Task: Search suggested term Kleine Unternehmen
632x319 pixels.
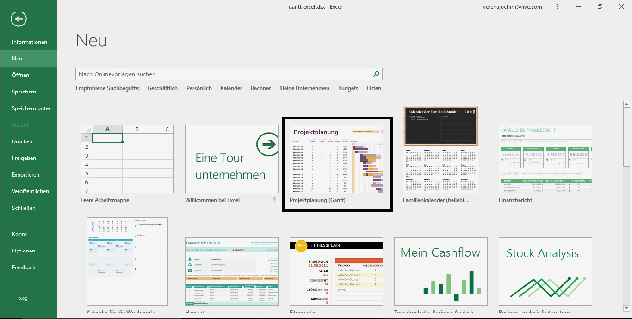Action: (304, 88)
